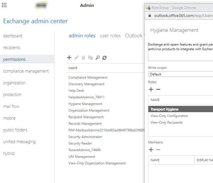
Task: Remove a member in the Members section
Action: 158,150
